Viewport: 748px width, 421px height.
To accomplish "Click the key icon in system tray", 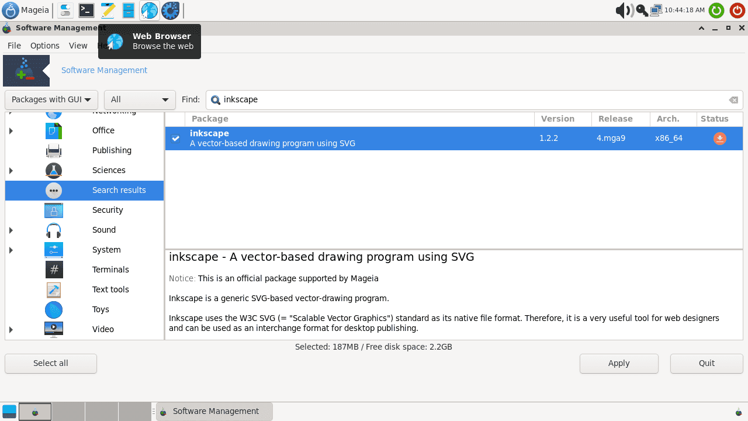I will [x=642, y=10].
